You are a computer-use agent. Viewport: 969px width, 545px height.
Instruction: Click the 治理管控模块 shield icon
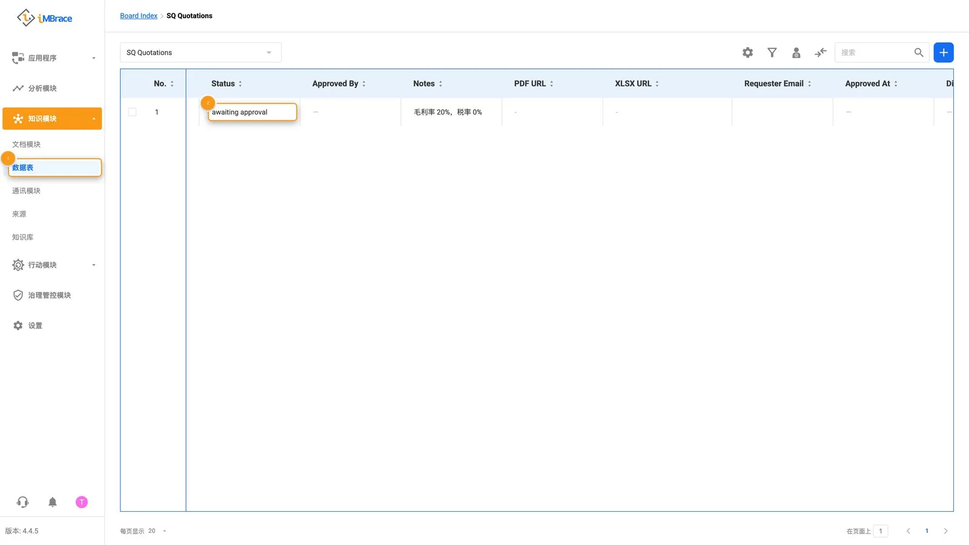tap(18, 296)
